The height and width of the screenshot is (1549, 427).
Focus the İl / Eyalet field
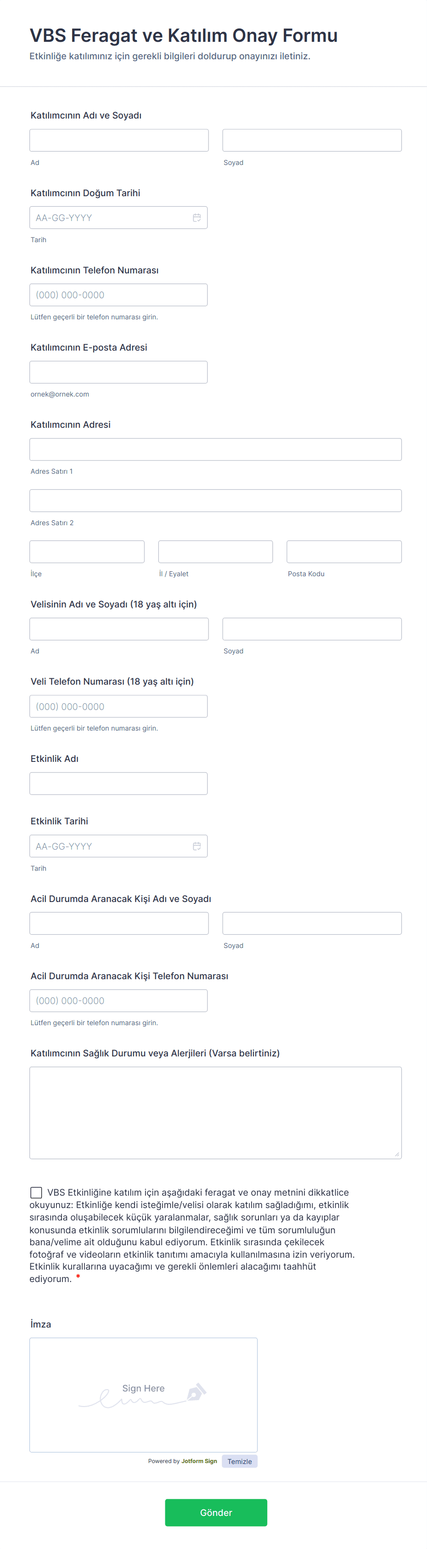point(215,551)
